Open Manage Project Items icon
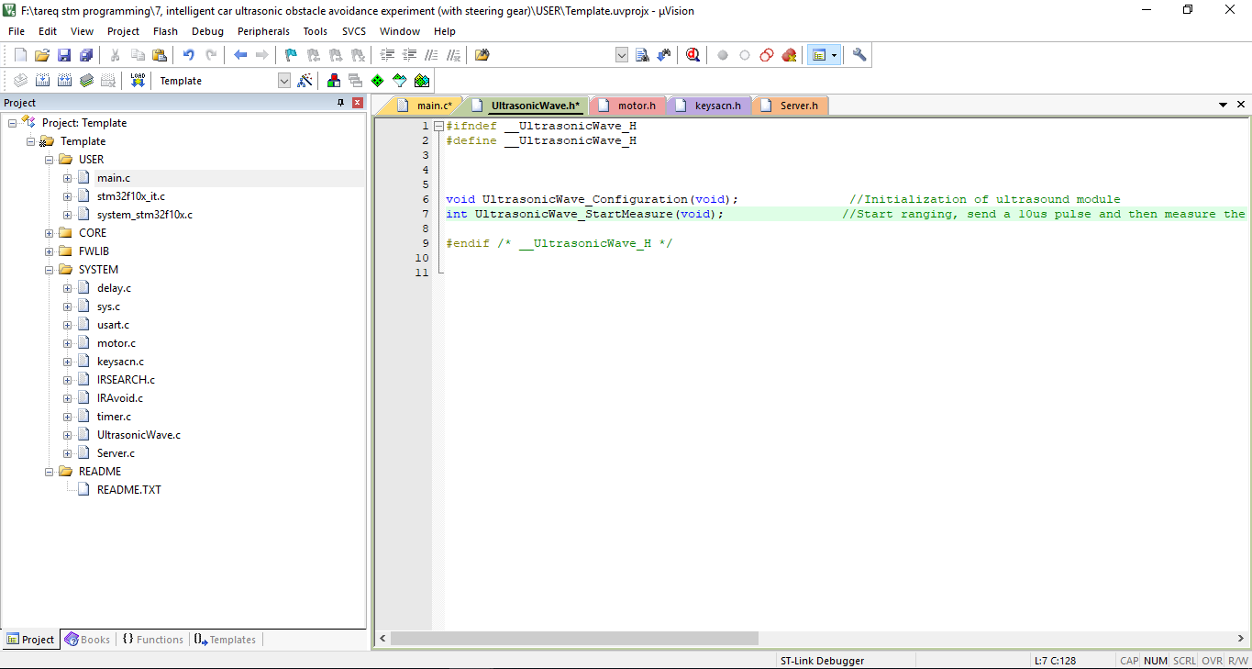The image size is (1252, 669). [x=333, y=81]
